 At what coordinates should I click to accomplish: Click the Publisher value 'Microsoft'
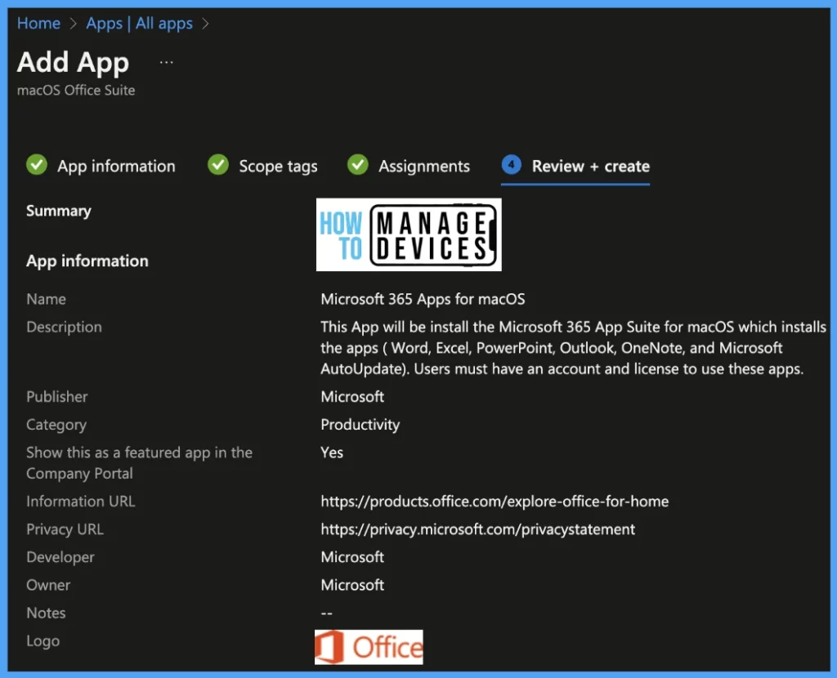(352, 397)
